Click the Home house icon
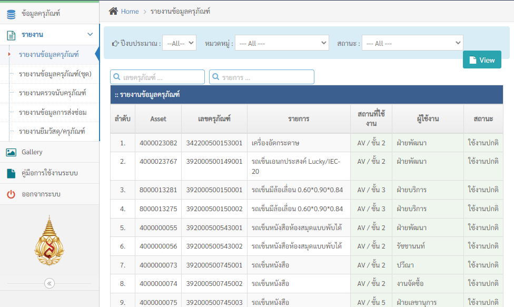The width and height of the screenshot is (514, 307). coord(113,11)
